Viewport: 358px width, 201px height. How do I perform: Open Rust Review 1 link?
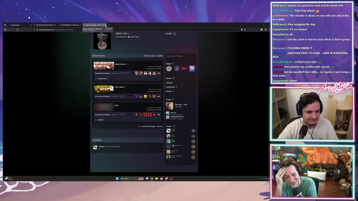pos(101,120)
